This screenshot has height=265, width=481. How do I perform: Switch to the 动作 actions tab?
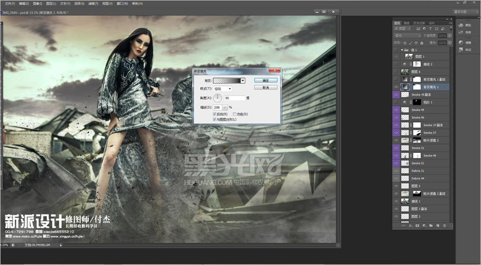(432, 23)
